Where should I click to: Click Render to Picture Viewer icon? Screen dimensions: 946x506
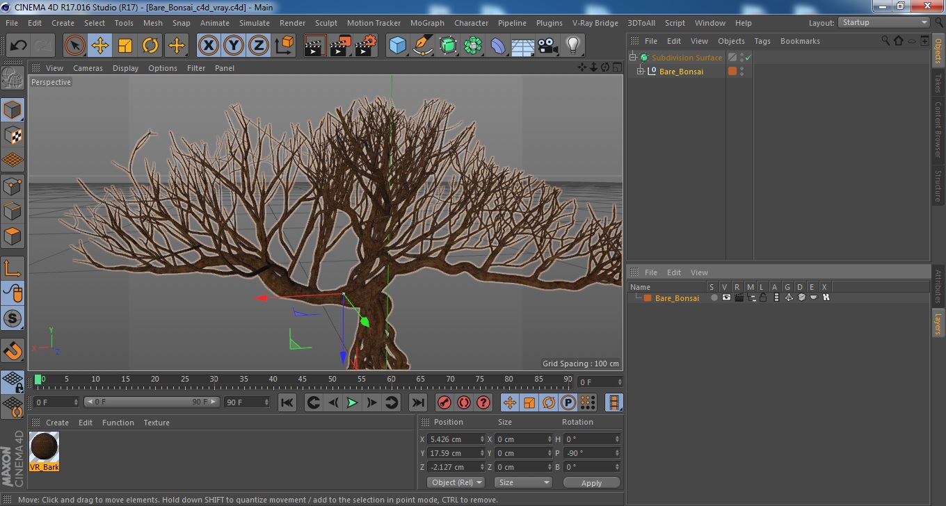tap(341, 46)
